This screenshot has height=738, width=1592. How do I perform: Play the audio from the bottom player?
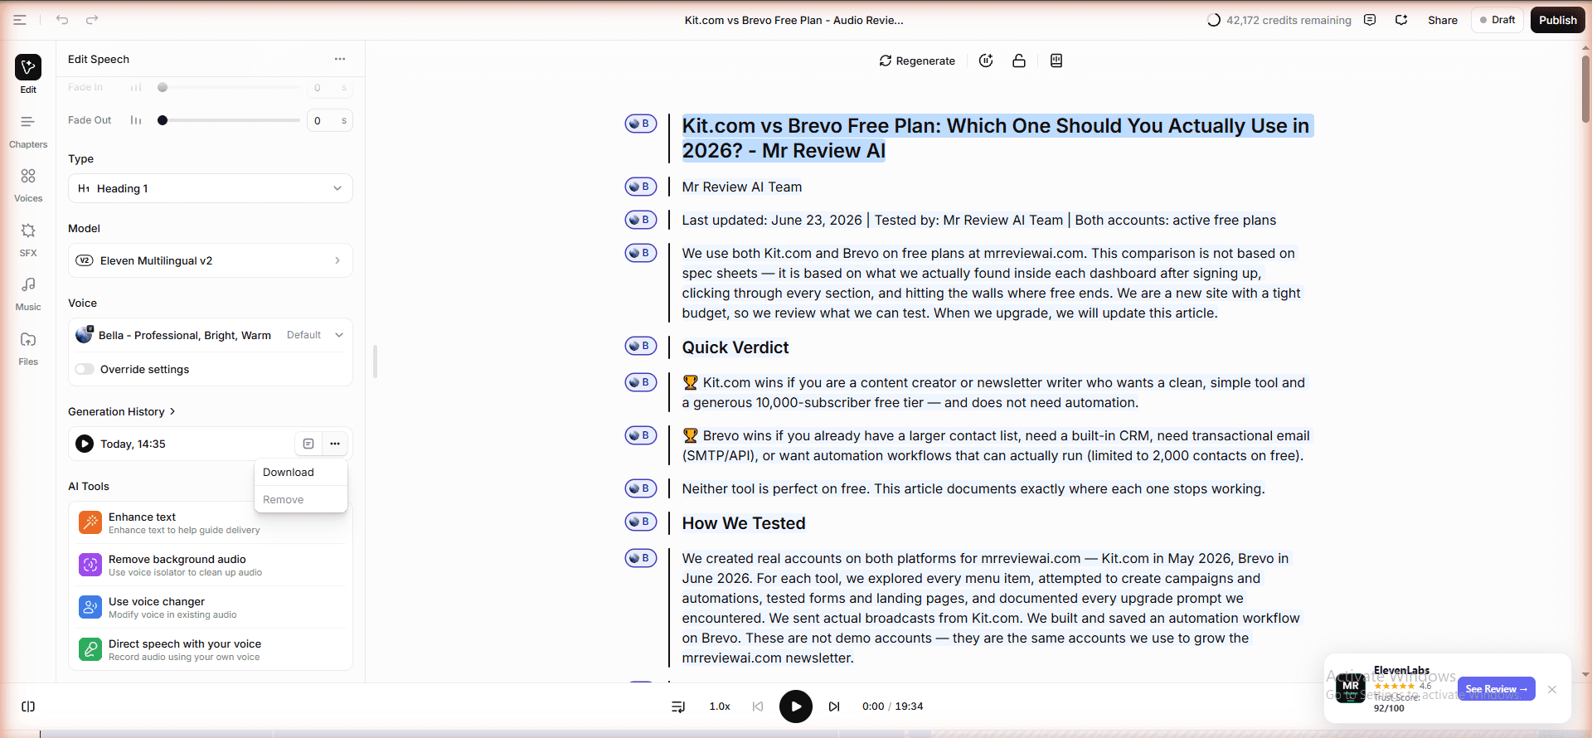[x=796, y=706]
